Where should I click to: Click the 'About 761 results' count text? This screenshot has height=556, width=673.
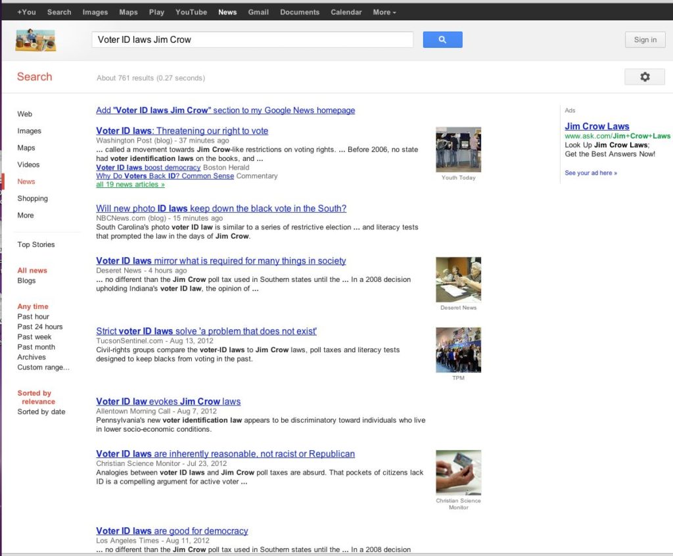pyautogui.click(x=151, y=78)
